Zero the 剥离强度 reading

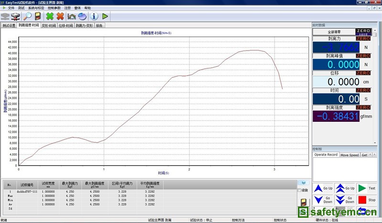(363, 107)
